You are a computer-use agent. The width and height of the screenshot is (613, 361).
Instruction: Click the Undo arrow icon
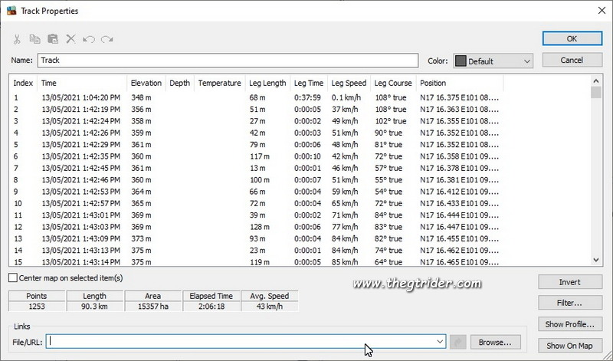(89, 39)
